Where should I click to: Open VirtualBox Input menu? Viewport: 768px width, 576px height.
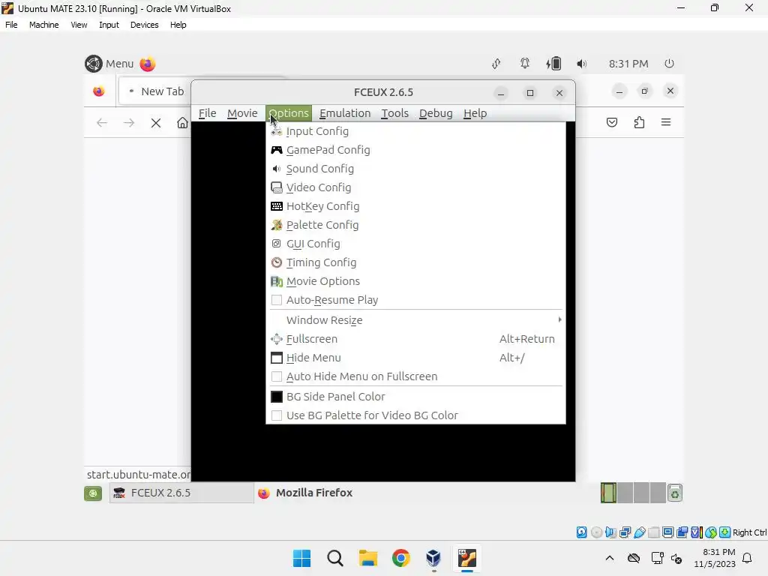coord(109,25)
